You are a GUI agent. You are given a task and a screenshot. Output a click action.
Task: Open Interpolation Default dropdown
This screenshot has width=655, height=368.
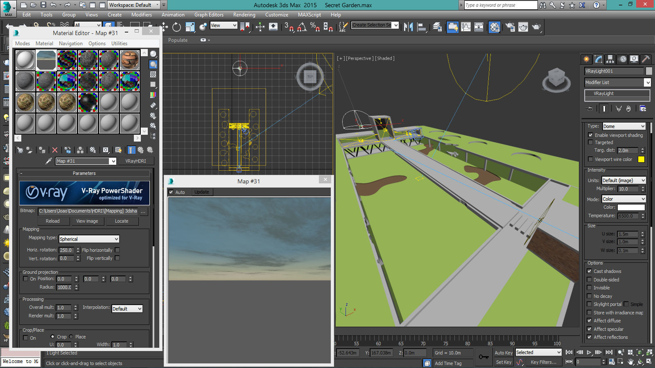(127, 309)
